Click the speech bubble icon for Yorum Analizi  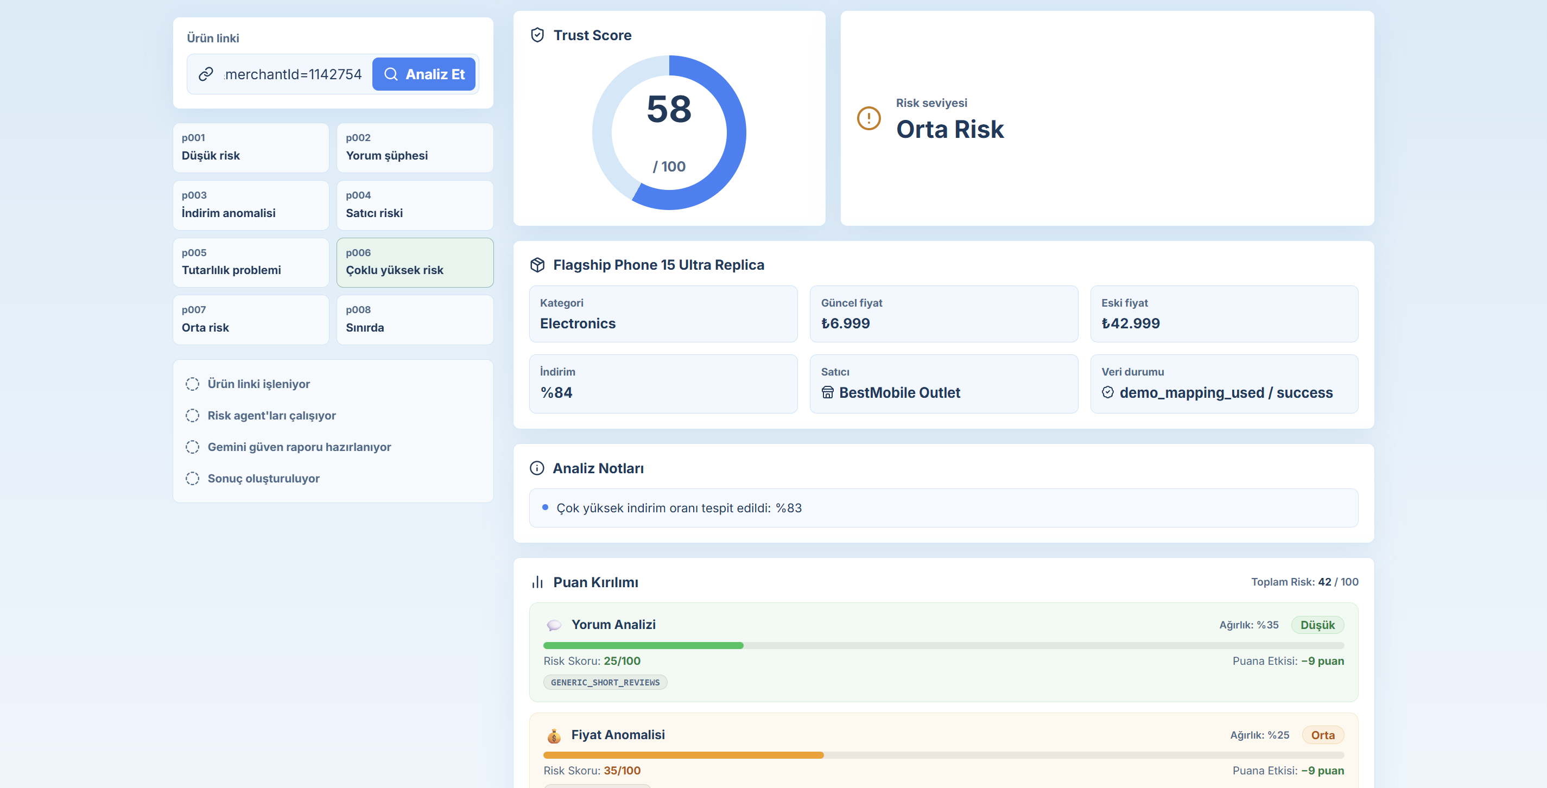point(554,625)
